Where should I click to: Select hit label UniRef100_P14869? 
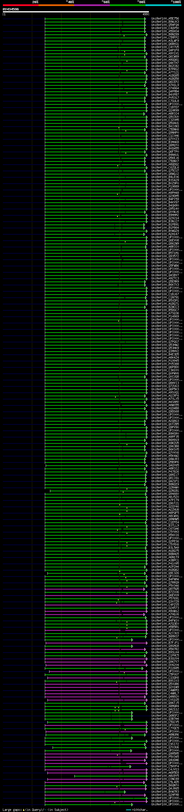[165, 316]
